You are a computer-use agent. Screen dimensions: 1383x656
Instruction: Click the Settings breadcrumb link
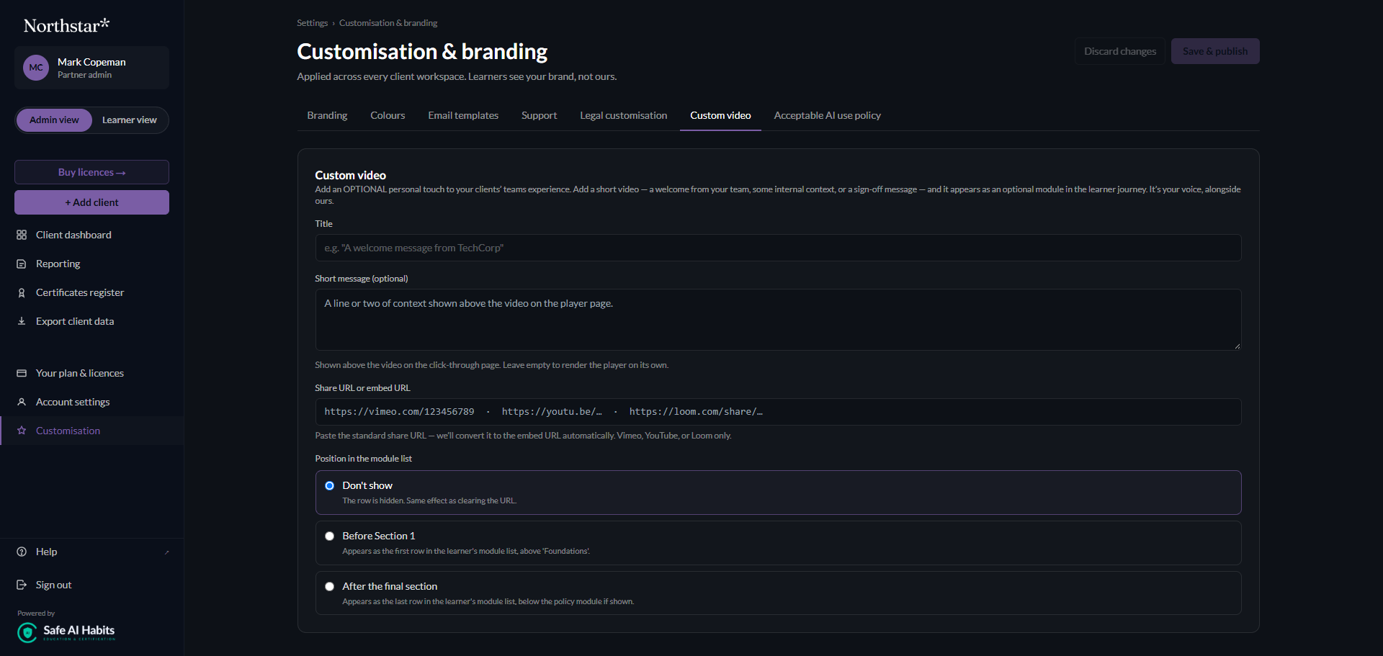pyautogui.click(x=312, y=23)
